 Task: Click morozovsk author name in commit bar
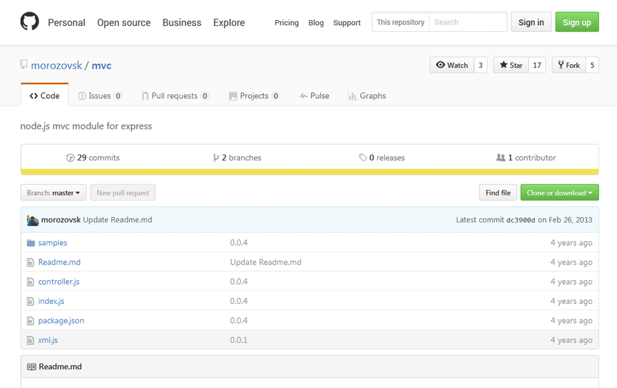pyautogui.click(x=61, y=220)
